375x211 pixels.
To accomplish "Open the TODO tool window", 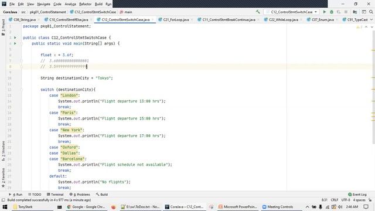I will [35, 195].
